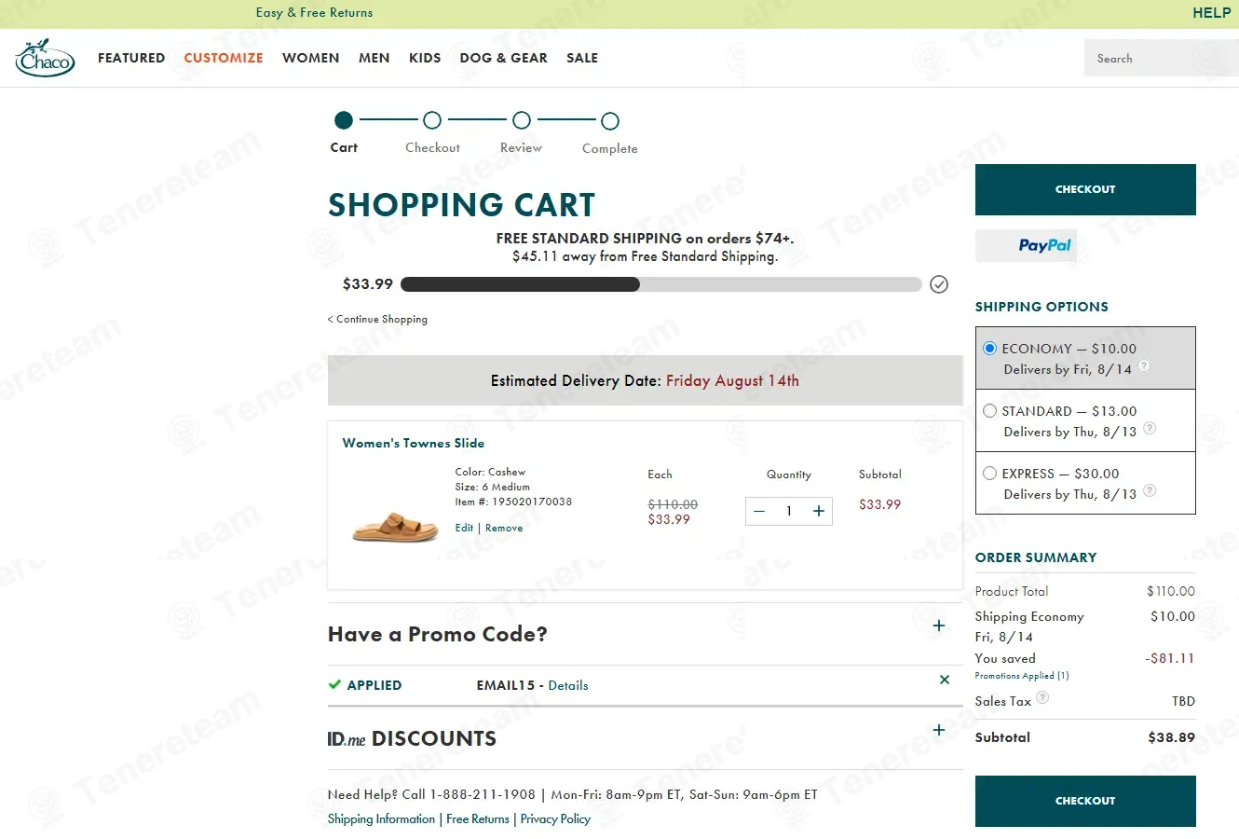This screenshot has width=1239, height=839.
Task: Select Express $30.00 shipping option
Action: [990, 474]
